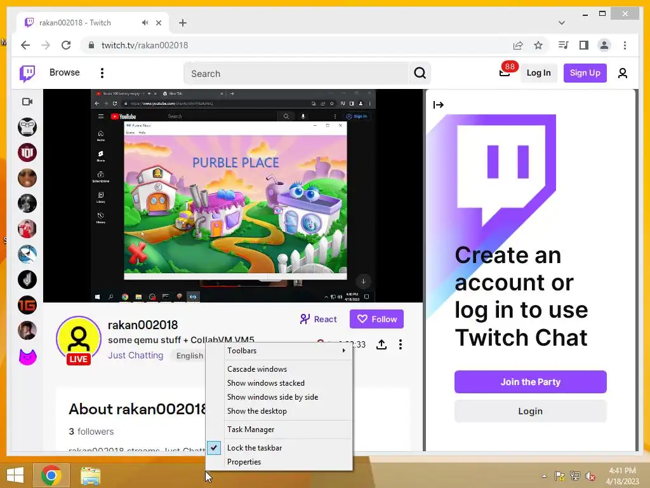Click the share stream upload icon
650x488 pixels.
(381, 344)
